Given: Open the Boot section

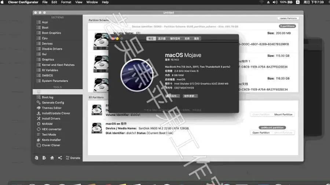Looking at the screenshot, I should 45,27.
